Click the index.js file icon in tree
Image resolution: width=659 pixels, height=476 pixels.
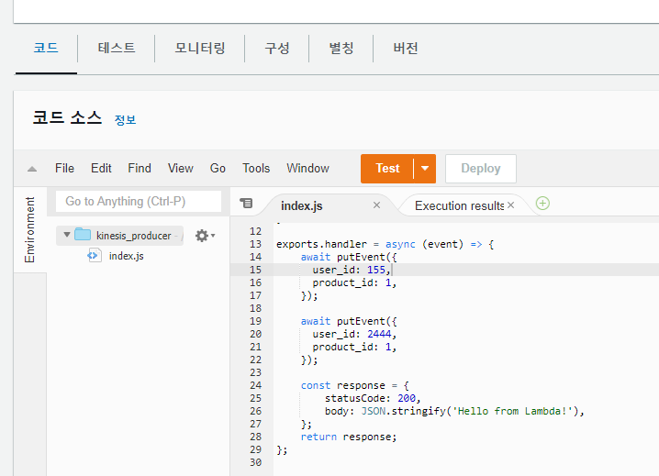click(x=94, y=256)
